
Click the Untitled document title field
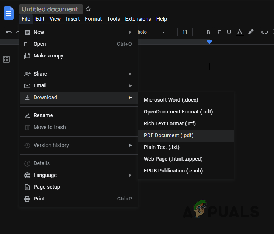(51, 9)
